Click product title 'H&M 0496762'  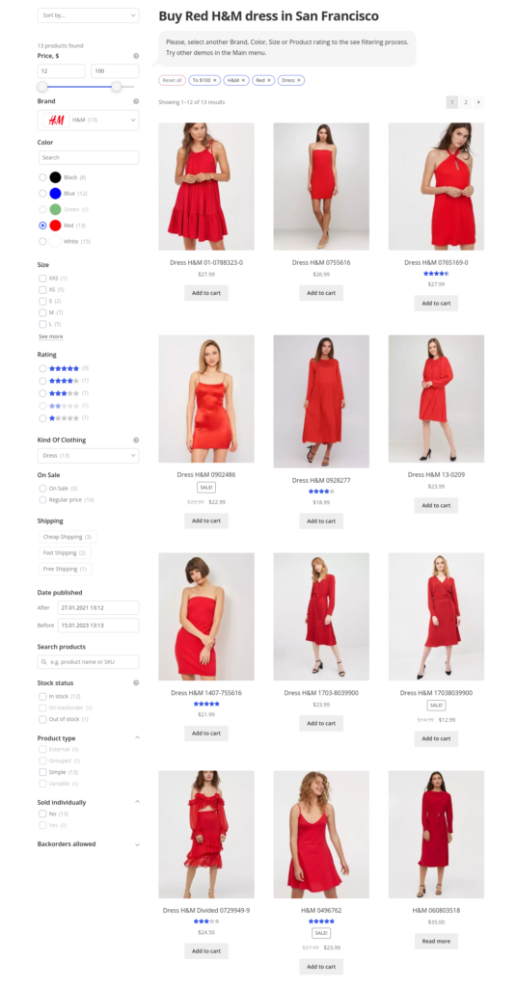pos(321,910)
